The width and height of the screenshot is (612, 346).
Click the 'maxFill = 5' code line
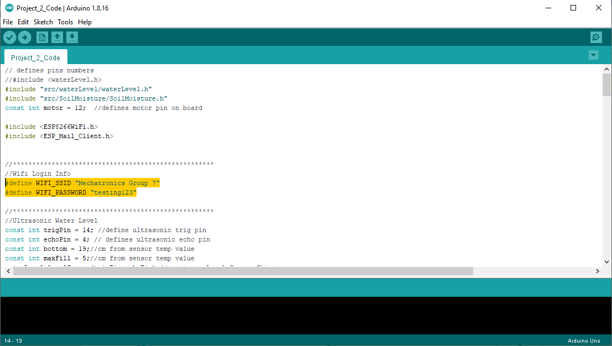(x=100, y=258)
